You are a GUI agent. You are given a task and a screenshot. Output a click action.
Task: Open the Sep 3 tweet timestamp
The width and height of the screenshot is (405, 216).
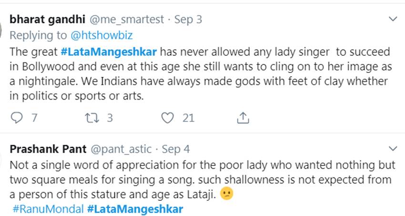coord(188,20)
